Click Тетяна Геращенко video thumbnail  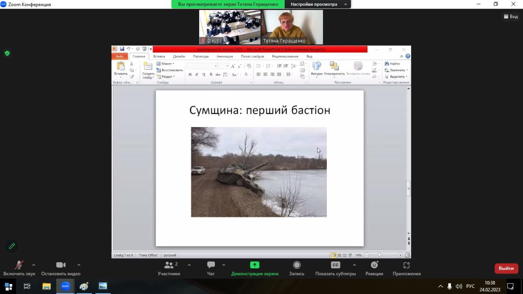click(x=292, y=27)
